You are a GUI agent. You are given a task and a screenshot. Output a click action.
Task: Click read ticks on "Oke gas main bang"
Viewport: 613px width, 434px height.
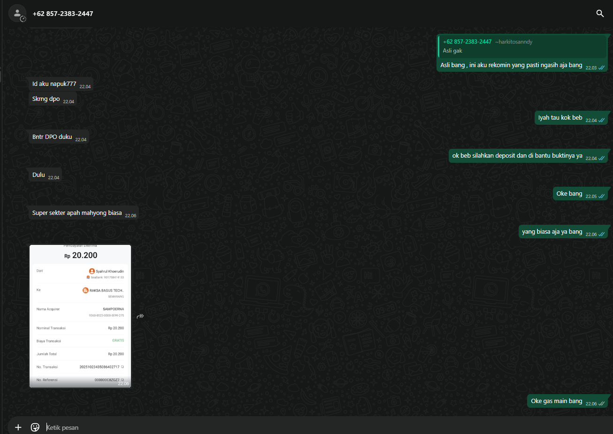point(601,404)
